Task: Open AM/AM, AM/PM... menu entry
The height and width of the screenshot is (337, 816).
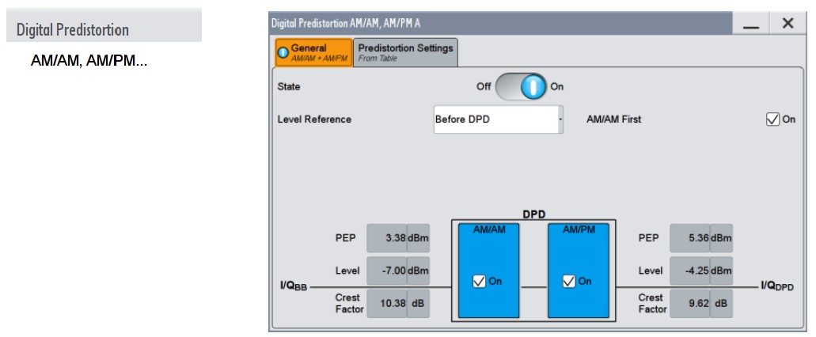Action: (88, 61)
